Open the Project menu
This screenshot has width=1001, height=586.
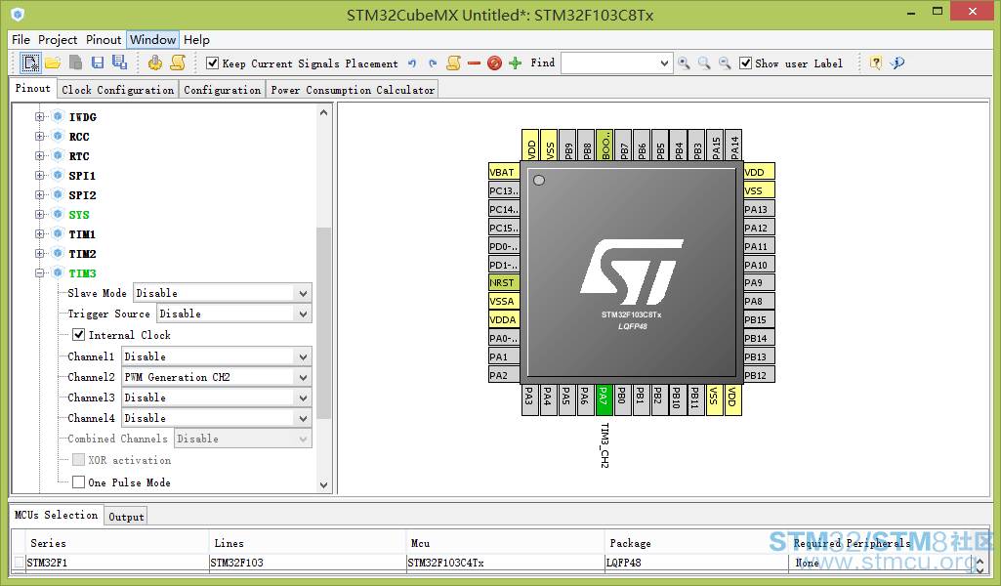coord(58,40)
